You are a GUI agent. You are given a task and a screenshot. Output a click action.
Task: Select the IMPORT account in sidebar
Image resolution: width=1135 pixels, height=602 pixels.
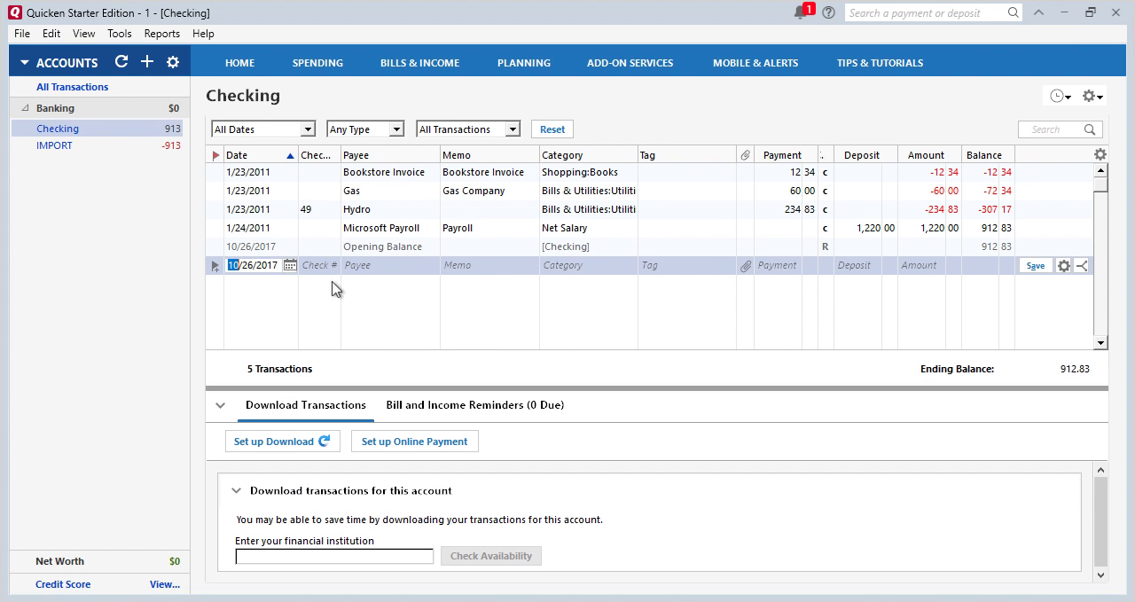coord(54,145)
